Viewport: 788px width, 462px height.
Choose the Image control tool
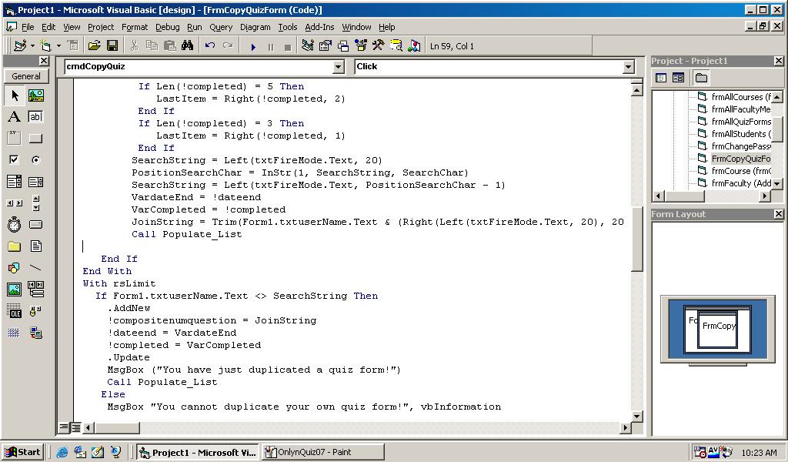click(15, 290)
